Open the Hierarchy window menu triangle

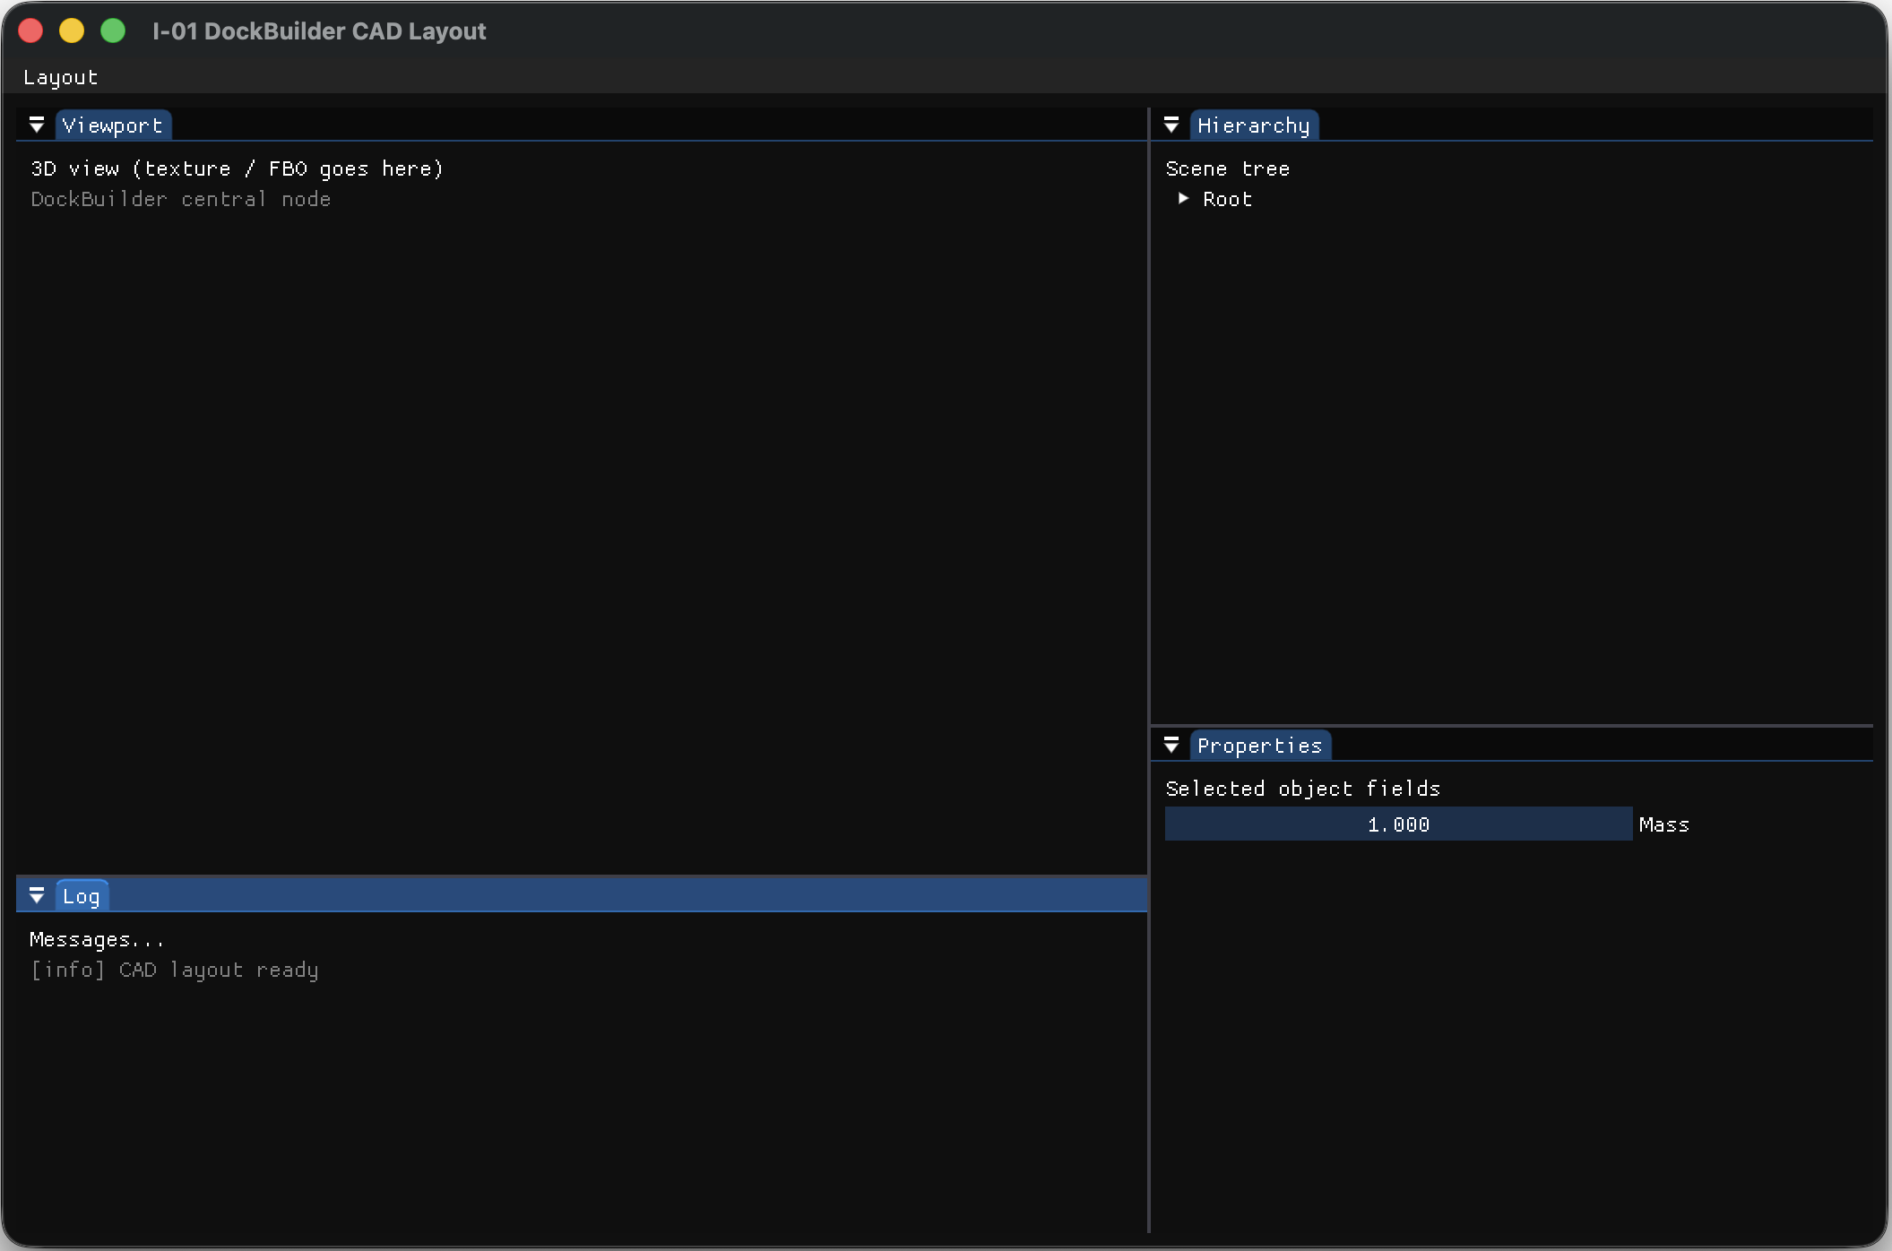point(1171,125)
